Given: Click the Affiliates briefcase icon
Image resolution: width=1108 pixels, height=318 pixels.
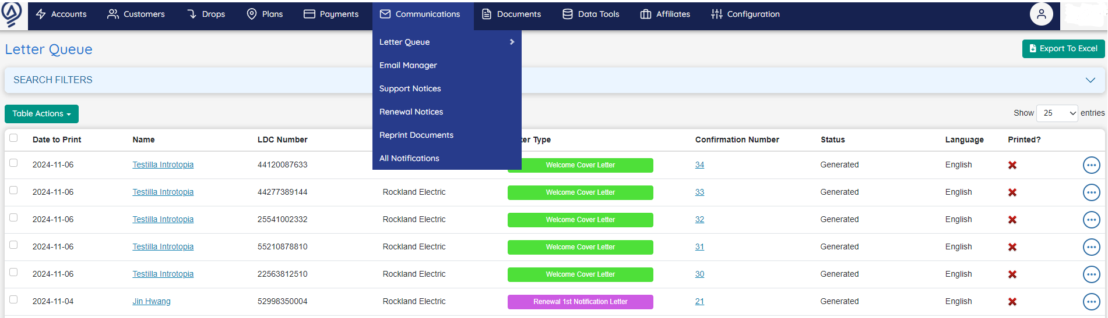Looking at the screenshot, I should (646, 14).
